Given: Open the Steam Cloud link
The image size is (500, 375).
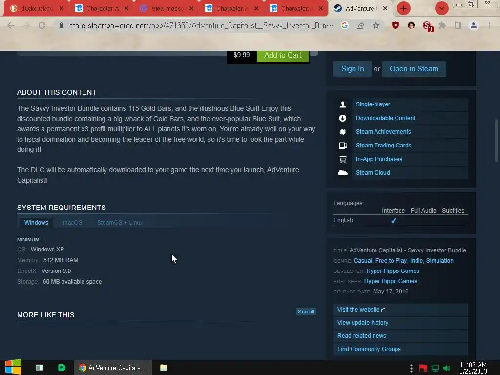Looking at the screenshot, I should coord(373,172).
